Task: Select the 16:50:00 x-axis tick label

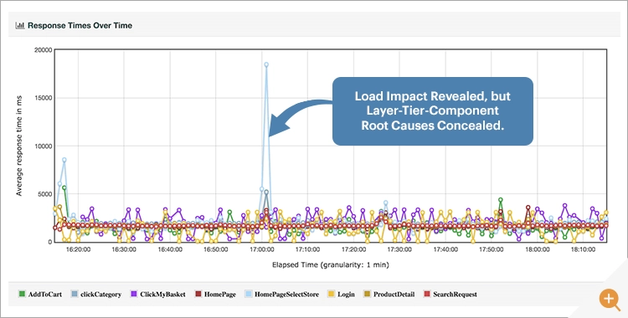Action: [215, 249]
